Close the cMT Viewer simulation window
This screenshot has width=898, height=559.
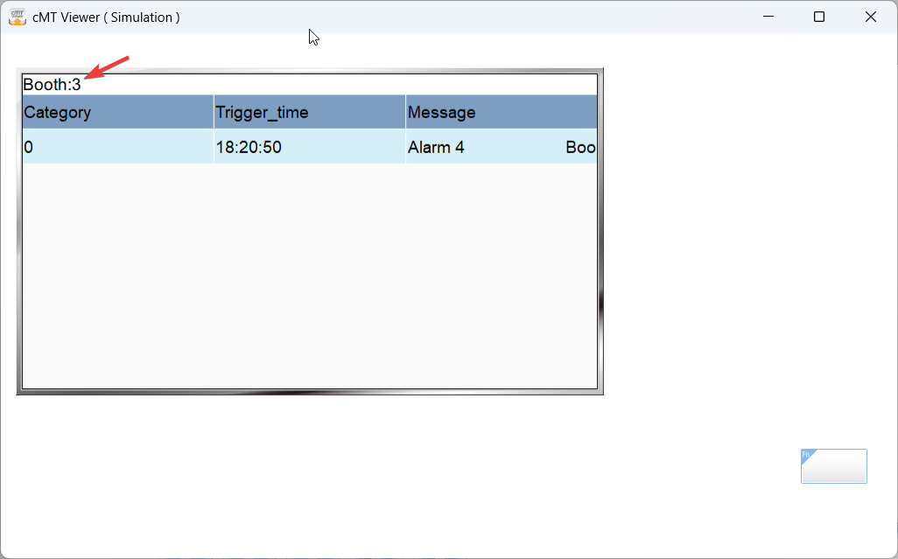pos(871,17)
